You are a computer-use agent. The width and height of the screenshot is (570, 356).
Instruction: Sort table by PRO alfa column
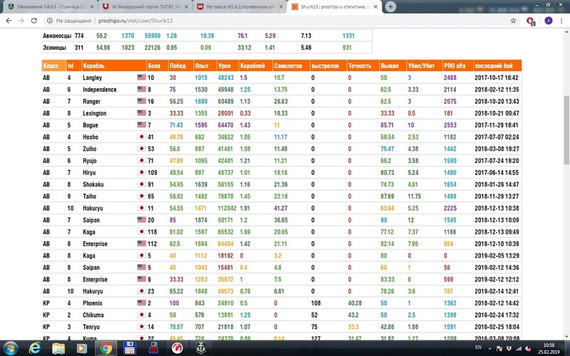[x=453, y=65]
